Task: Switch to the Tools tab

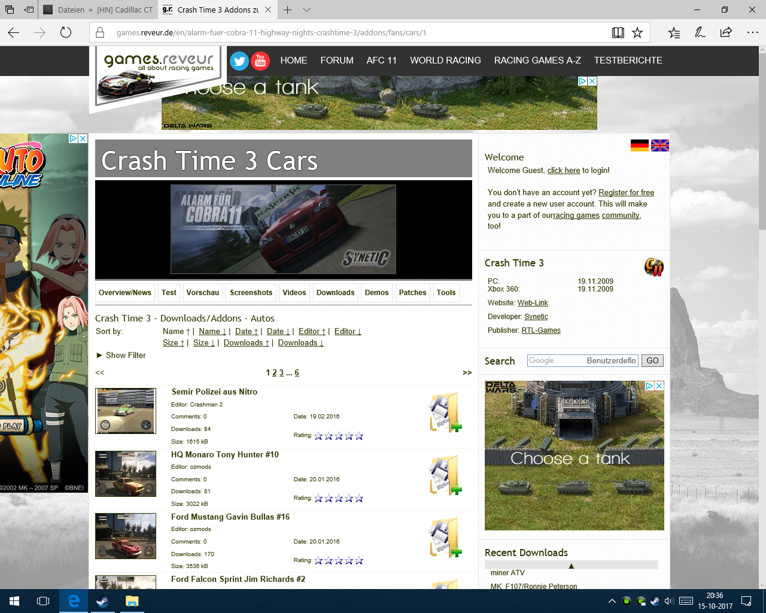Action: click(446, 293)
